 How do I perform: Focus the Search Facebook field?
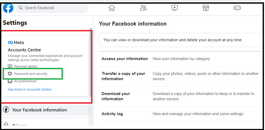[x=52, y=8]
